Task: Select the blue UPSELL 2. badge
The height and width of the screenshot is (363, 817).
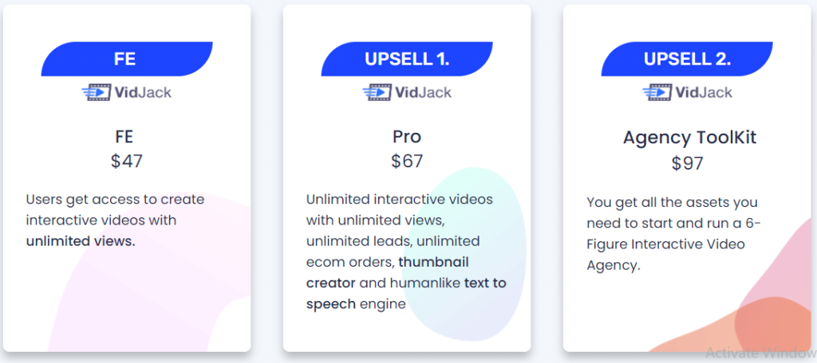Action: (687, 59)
